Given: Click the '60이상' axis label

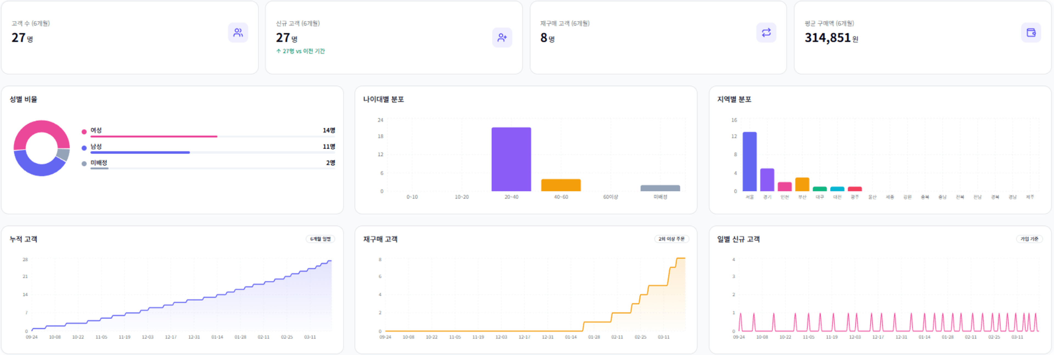Looking at the screenshot, I should point(610,197).
